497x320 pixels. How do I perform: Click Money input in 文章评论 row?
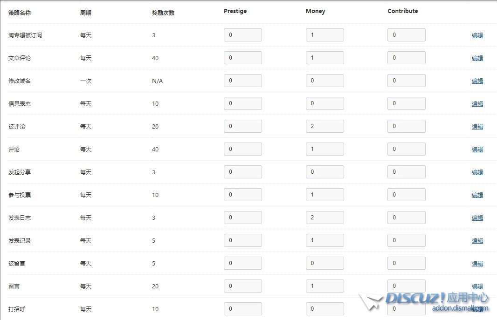point(324,58)
